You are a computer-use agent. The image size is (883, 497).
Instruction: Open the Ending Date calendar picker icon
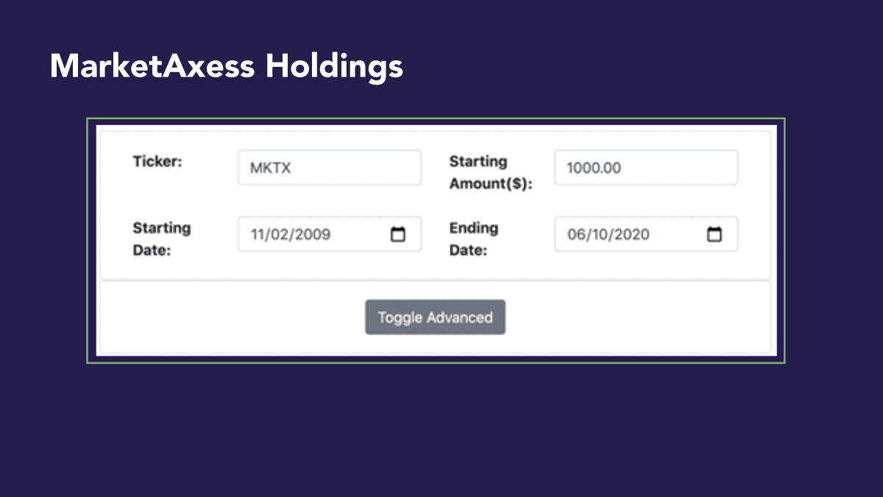coord(714,234)
